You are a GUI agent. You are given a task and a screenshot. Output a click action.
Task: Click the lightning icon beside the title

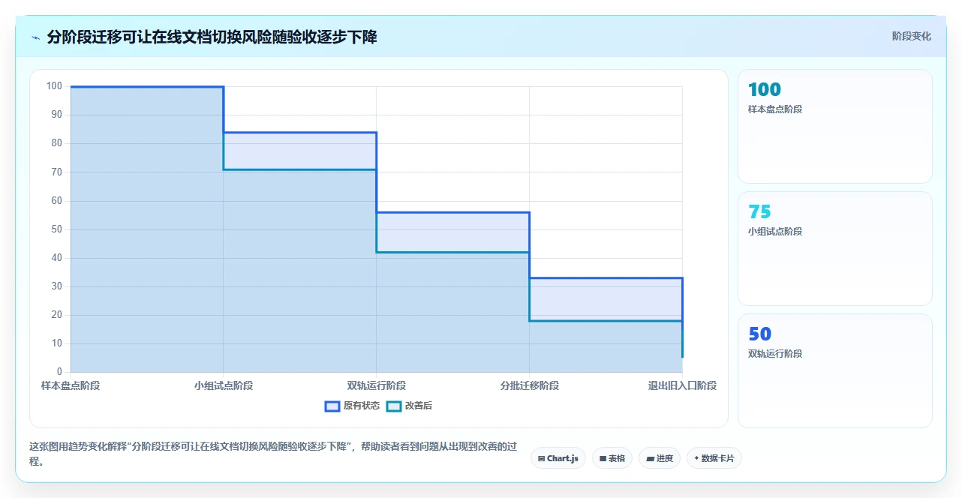35,37
